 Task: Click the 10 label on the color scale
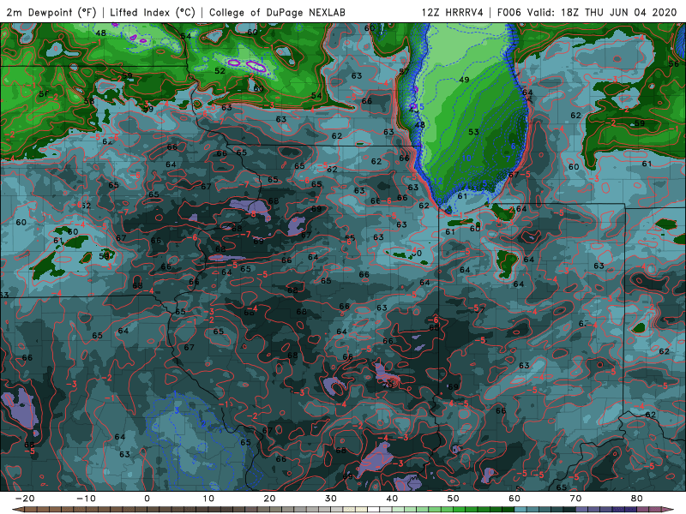pyautogui.click(x=208, y=499)
